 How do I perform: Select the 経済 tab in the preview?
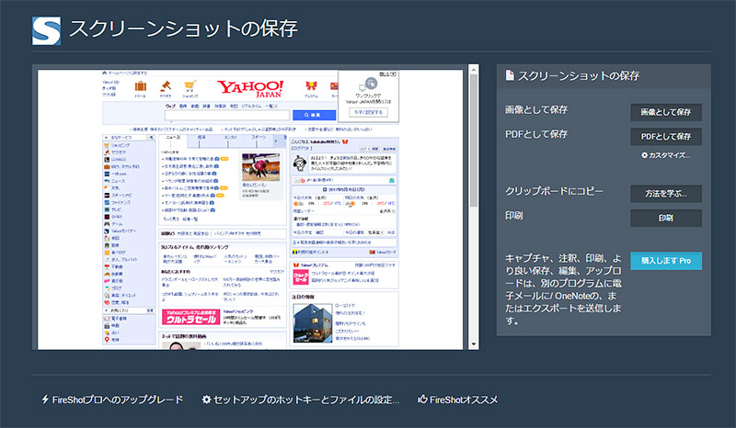201,137
